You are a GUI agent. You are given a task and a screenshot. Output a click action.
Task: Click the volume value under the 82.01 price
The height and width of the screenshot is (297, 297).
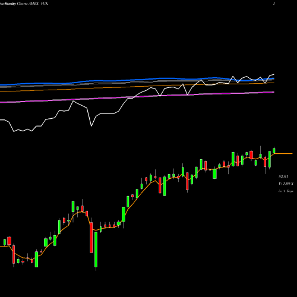(286, 184)
